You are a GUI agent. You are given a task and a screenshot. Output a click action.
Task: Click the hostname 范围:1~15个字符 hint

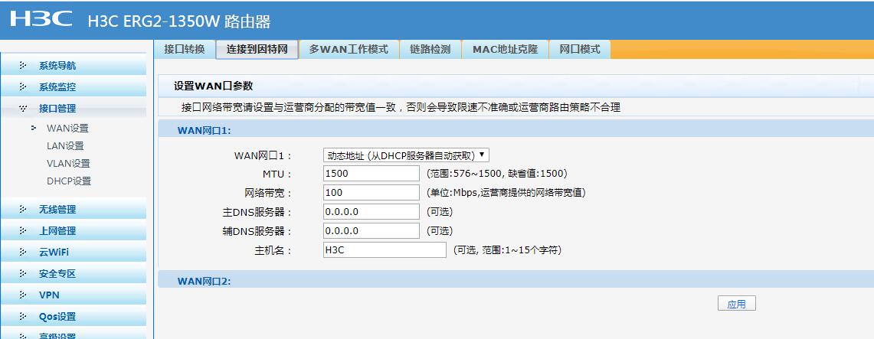(x=506, y=250)
